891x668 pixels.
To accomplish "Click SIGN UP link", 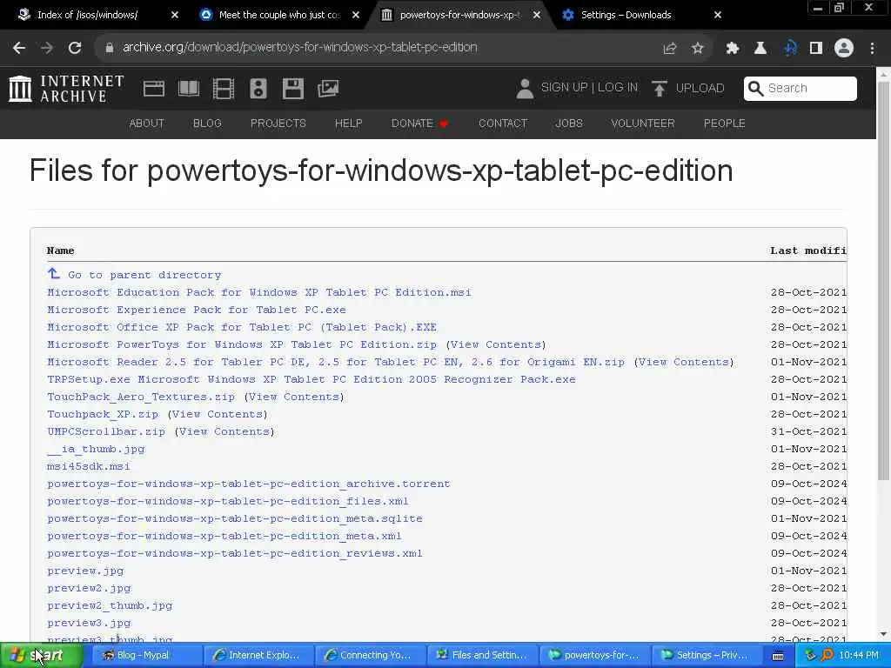I will pos(564,88).
